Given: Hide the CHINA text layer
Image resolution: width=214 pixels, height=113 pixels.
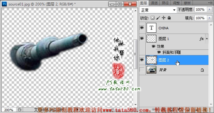Looking at the screenshot, I should [x=142, y=28].
